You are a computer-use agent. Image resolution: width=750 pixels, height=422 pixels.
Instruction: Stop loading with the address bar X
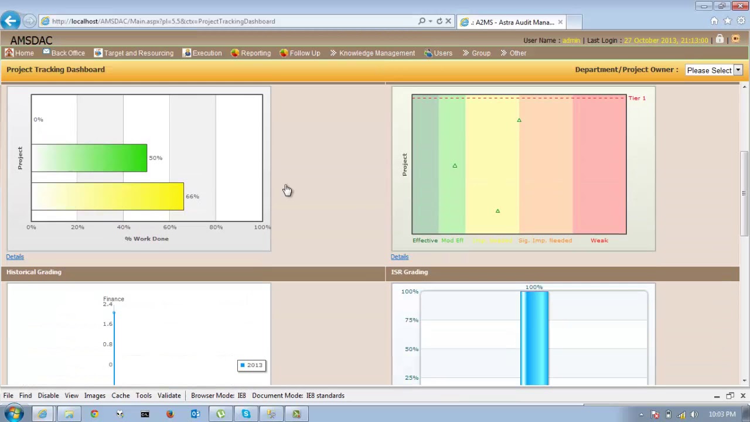coord(448,21)
